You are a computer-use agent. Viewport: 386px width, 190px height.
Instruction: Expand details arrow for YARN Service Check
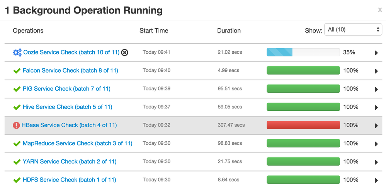tap(376, 162)
